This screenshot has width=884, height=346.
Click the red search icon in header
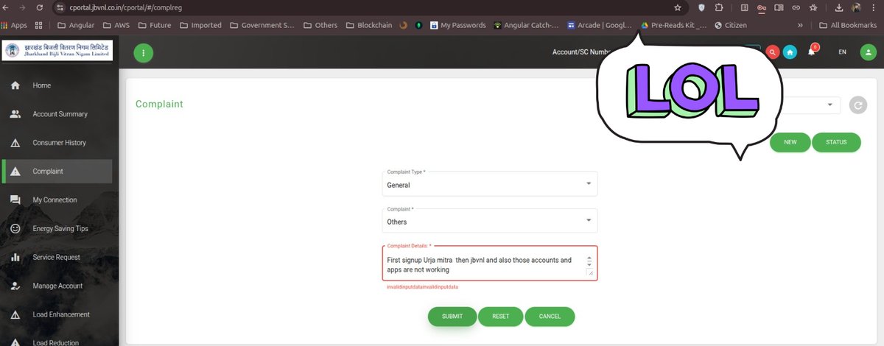(x=772, y=52)
